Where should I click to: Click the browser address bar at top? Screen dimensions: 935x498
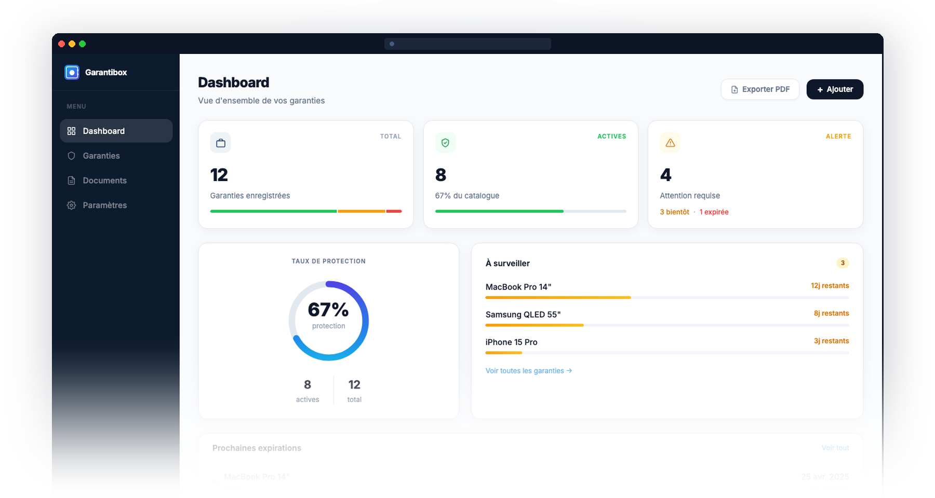click(x=468, y=44)
